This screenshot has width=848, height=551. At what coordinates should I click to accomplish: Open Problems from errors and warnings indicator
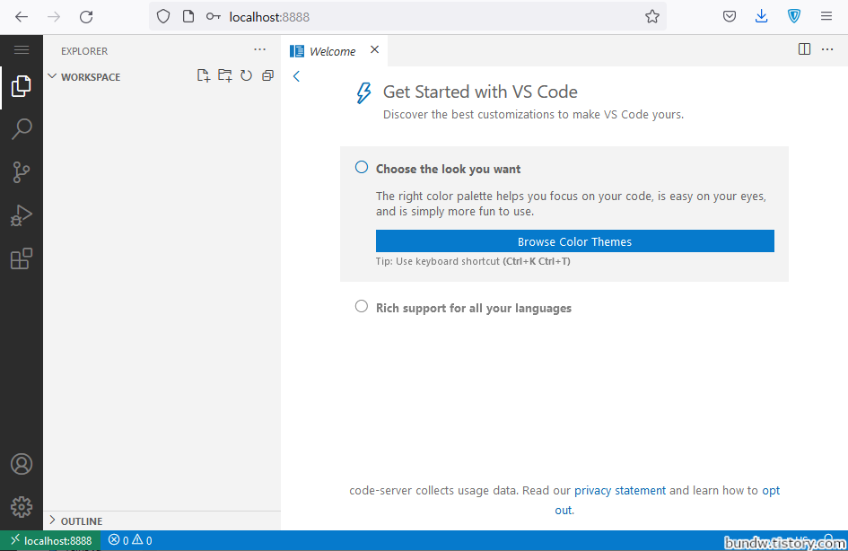click(x=130, y=540)
